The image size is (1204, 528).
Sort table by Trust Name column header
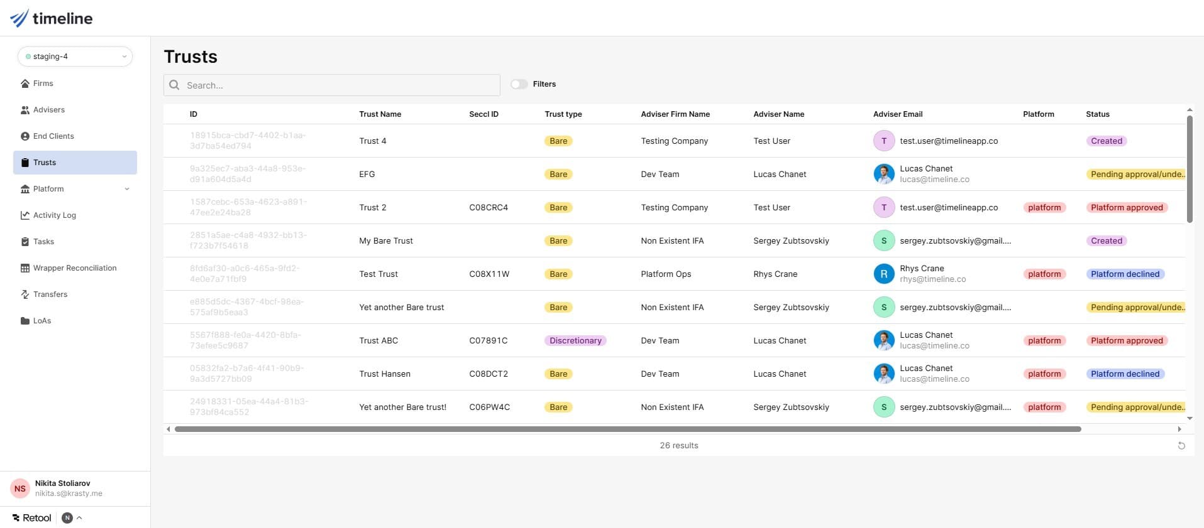[380, 114]
